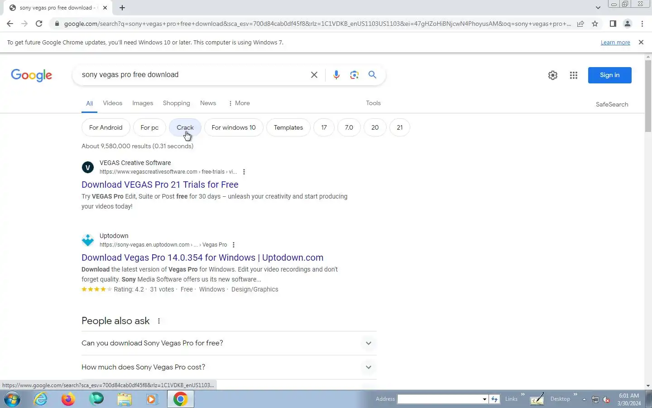Open options for the Uptodown result

[234, 245]
